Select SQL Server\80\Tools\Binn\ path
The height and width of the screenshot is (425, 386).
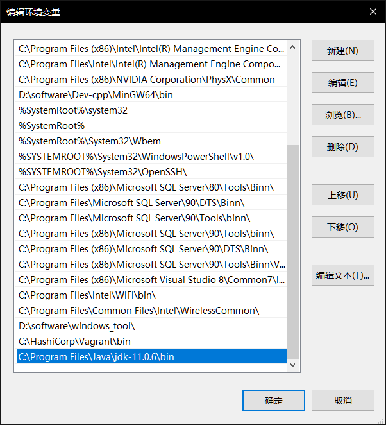pyautogui.click(x=152, y=187)
